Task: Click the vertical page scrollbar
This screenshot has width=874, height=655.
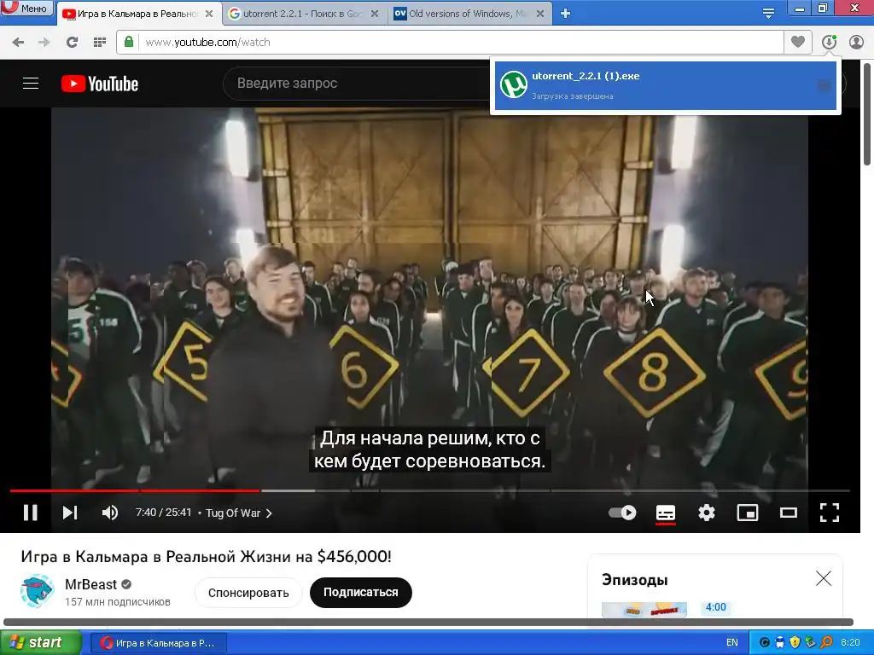Action: (867, 113)
